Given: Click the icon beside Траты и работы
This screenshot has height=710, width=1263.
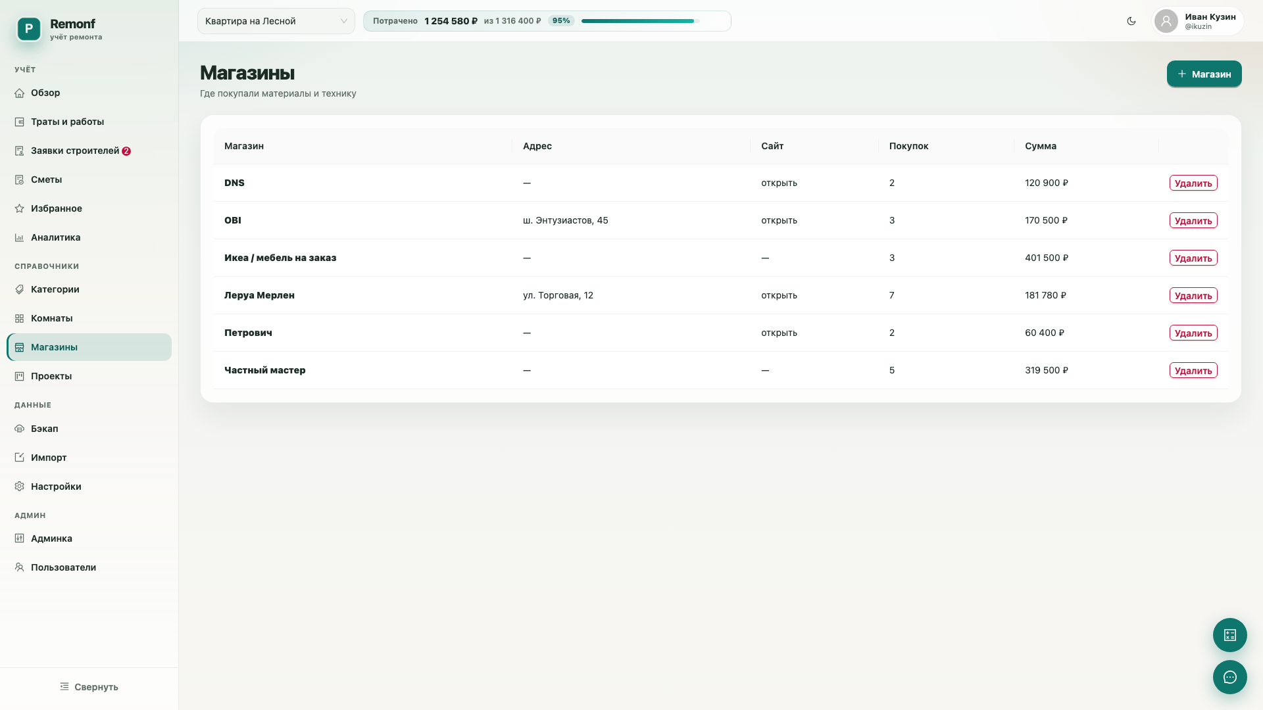Looking at the screenshot, I should point(20,122).
